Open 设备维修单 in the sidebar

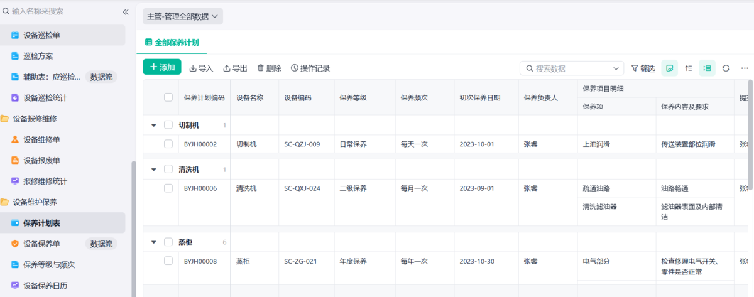point(63,139)
